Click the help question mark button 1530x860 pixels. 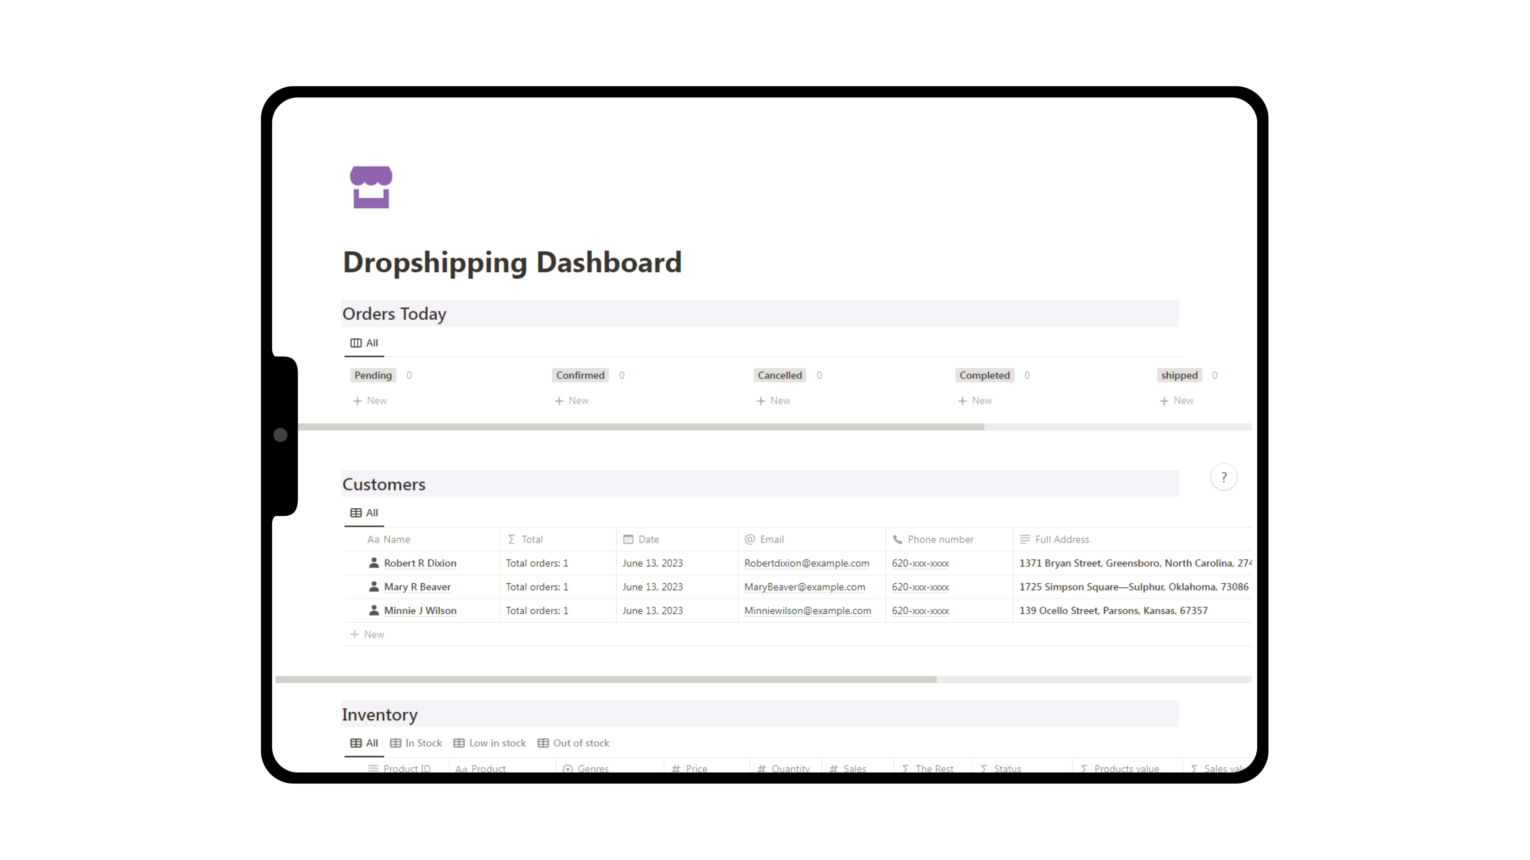1223,477
